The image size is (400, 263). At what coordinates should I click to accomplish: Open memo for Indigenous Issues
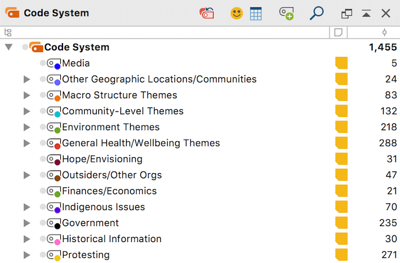(x=341, y=207)
